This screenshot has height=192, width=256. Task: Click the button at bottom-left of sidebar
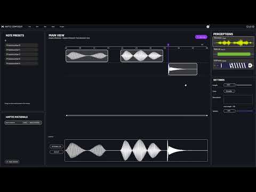click(12, 162)
